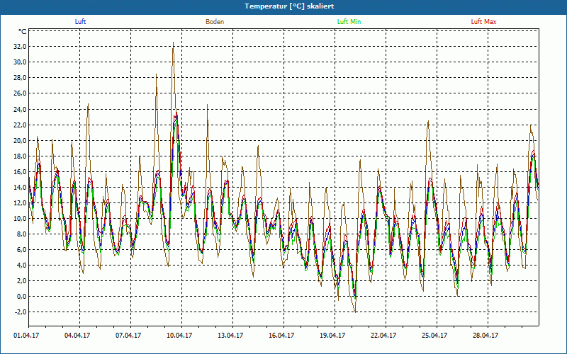This screenshot has width=567, height=354.
Task: Select the 12,0 y-axis value
Action: point(20,202)
